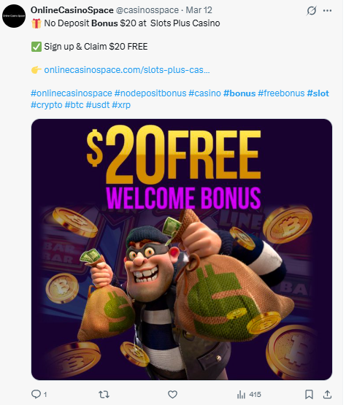Open OnlineCasinoSpace profile avatar
Image resolution: width=346 pixels, height=405 pixels.
pyautogui.click(x=14, y=16)
